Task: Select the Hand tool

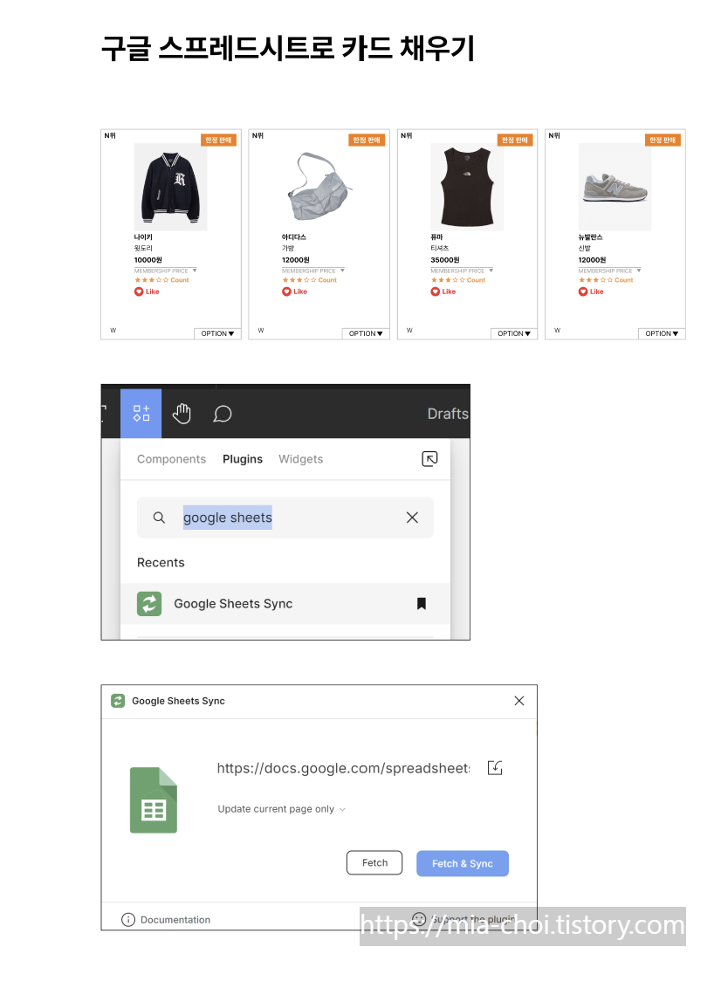Action: pyautogui.click(x=182, y=414)
